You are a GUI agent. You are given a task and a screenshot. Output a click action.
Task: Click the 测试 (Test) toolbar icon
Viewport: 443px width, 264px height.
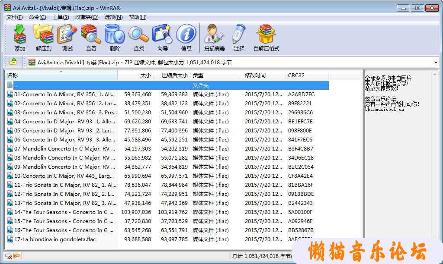point(67,38)
